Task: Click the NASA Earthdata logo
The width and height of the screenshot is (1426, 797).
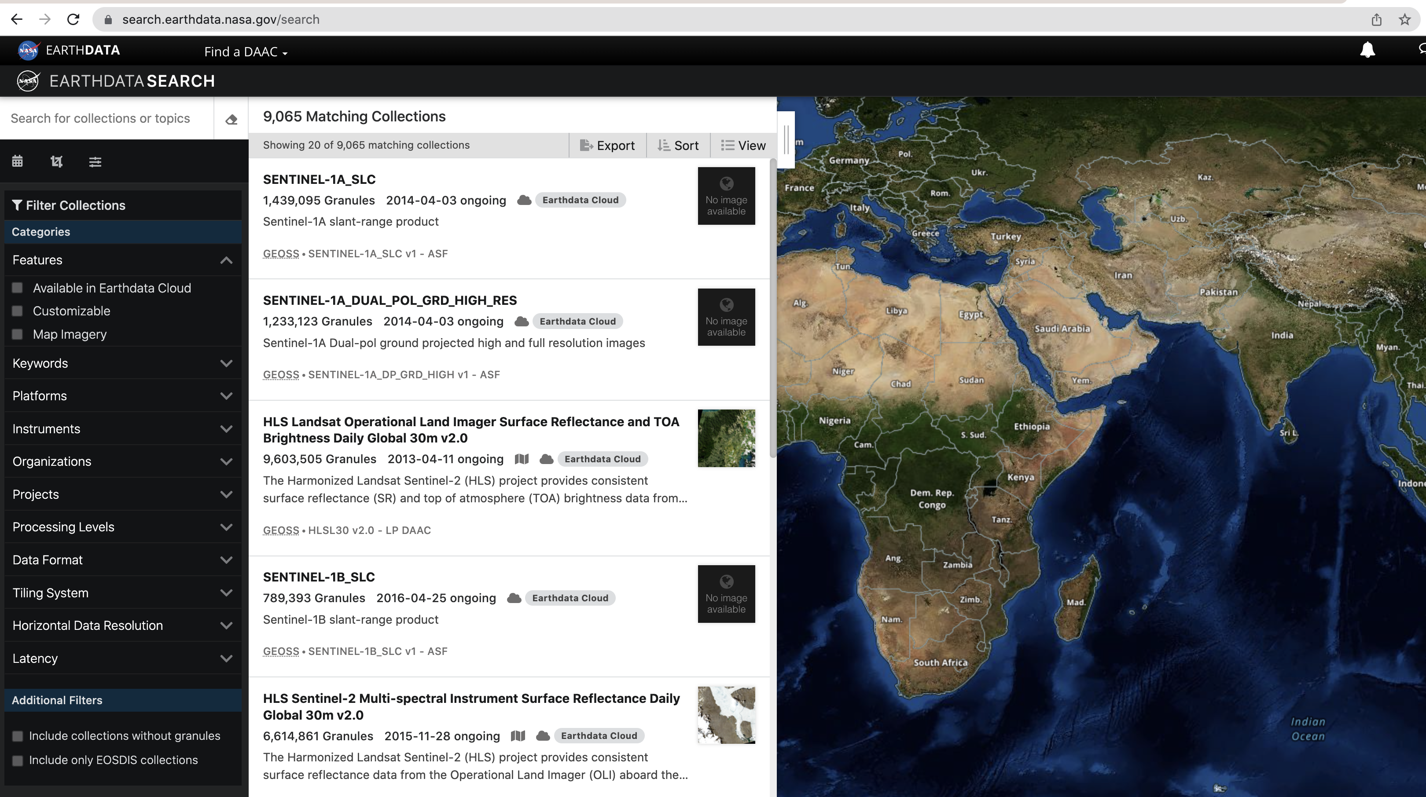Action: tap(69, 50)
